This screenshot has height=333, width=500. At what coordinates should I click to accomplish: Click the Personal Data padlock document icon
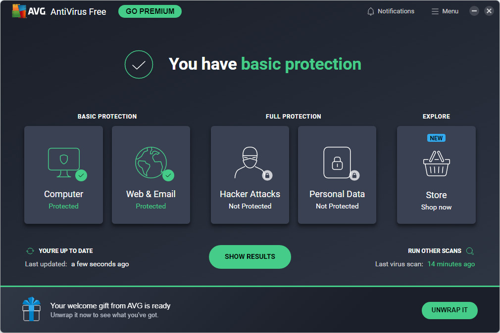coord(337,162)
